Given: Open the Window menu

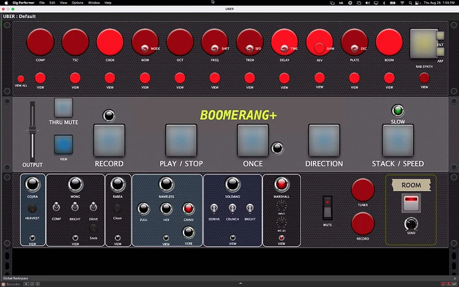Looking at the screenshot, I should [94, 3].
